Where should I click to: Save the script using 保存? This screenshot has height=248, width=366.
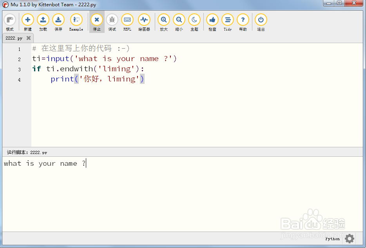point(58,20)
